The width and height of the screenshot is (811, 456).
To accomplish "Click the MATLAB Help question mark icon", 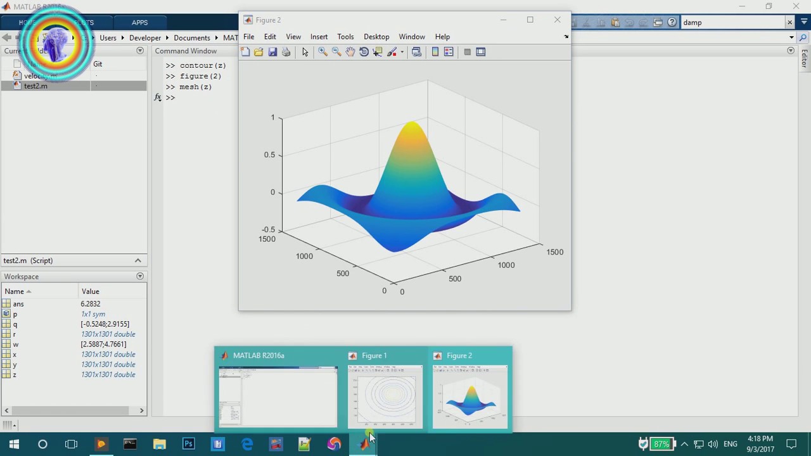I will (672, 23).
